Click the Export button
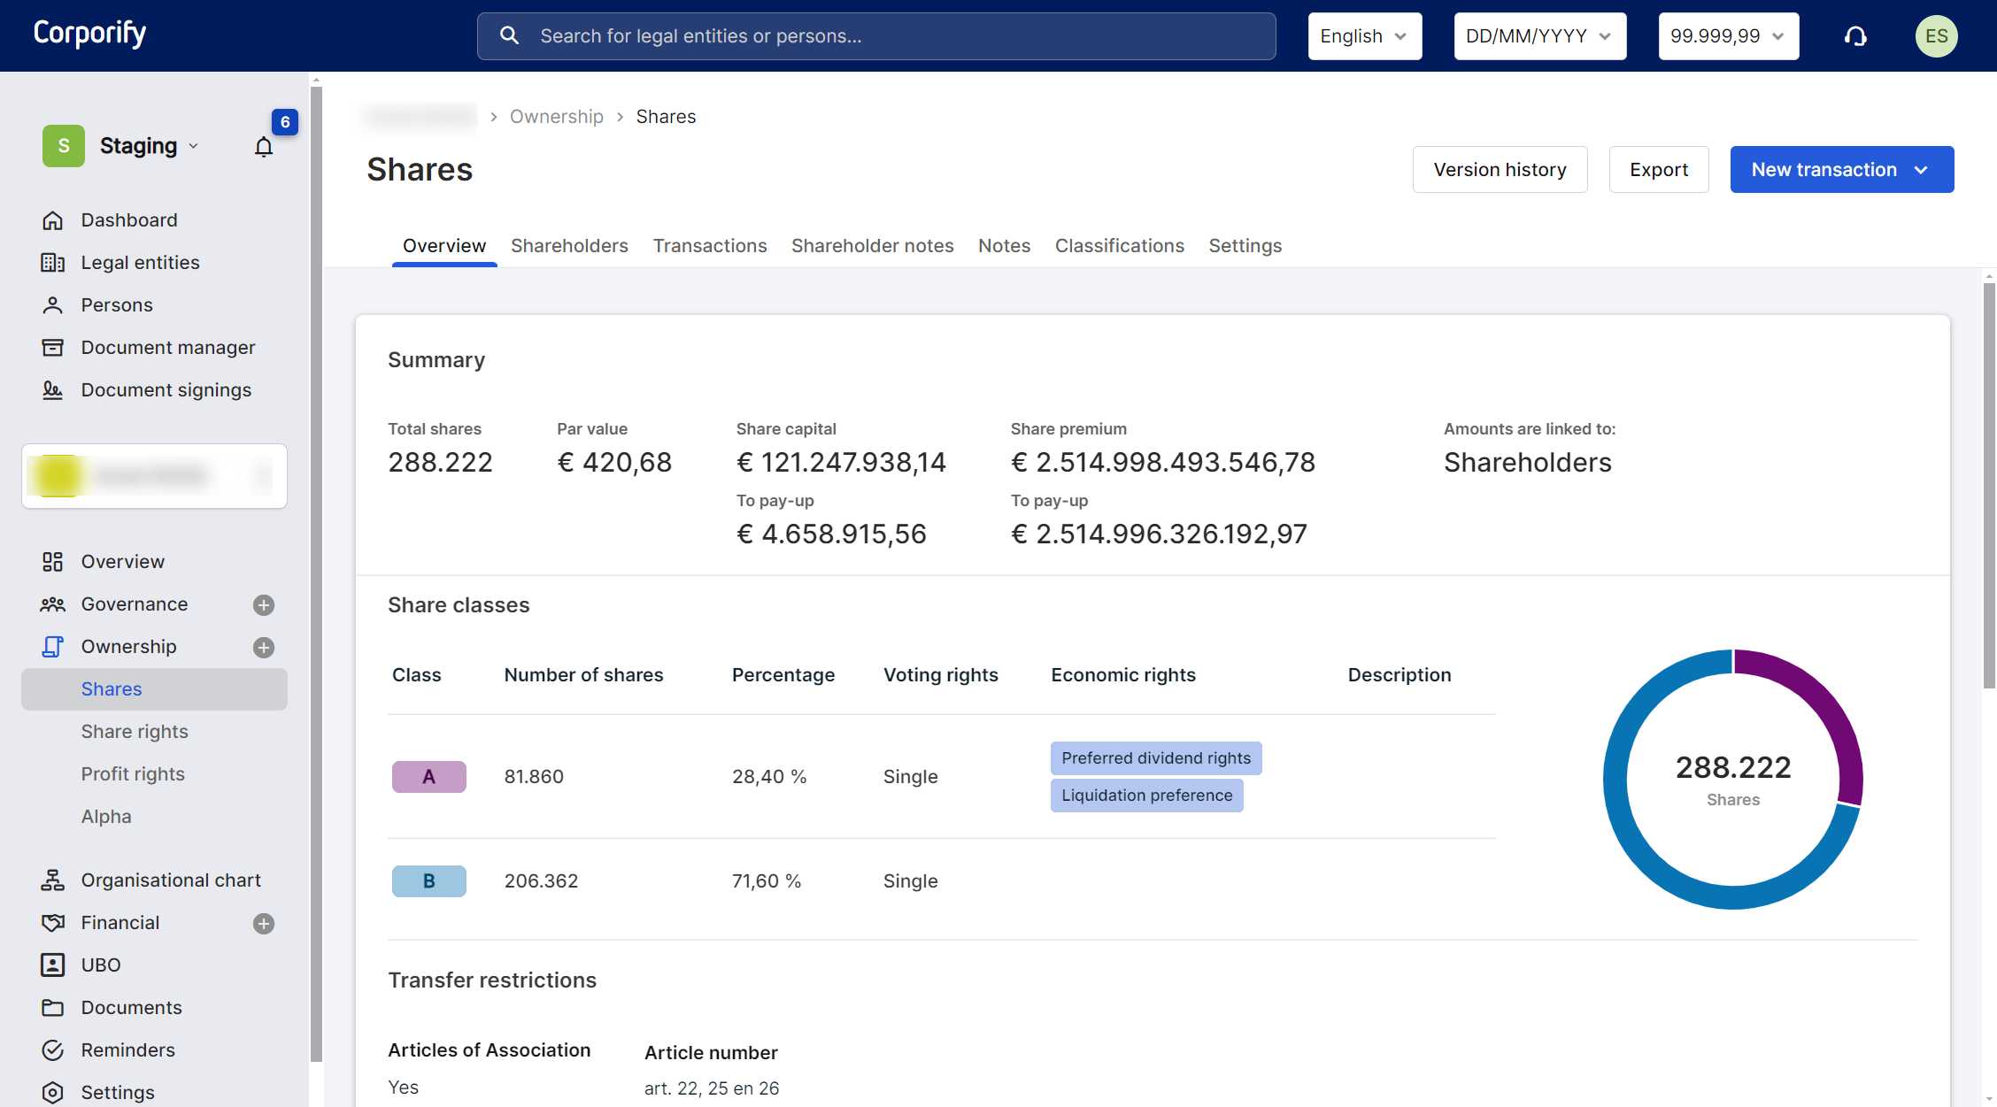Screen dimensions: 1997x1107 (x=1658, y=170)
